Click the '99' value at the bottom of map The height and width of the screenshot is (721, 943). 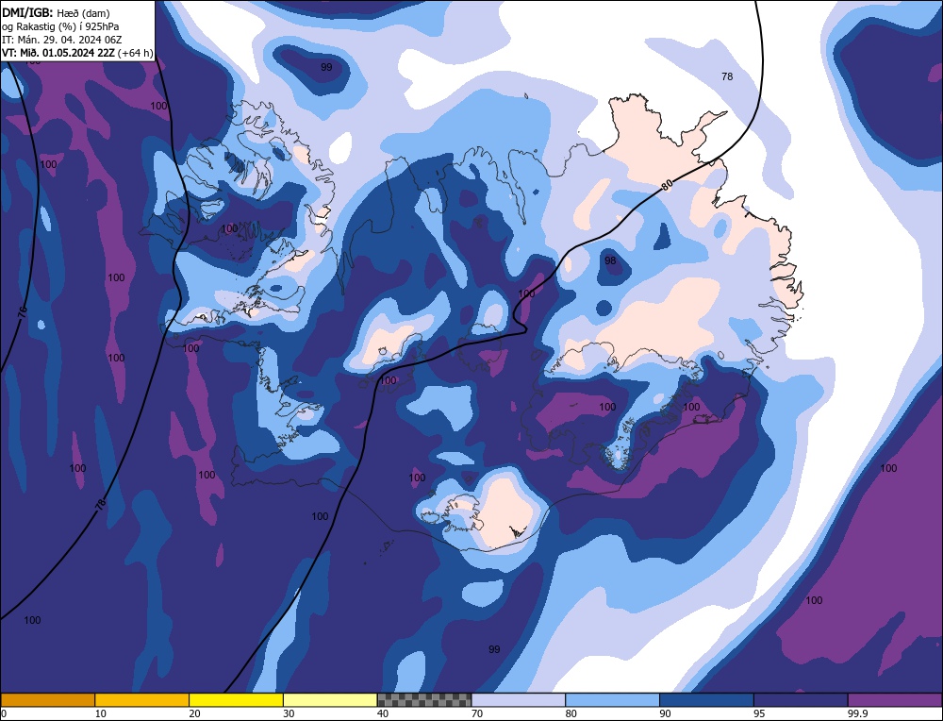[x=494, y=648]
